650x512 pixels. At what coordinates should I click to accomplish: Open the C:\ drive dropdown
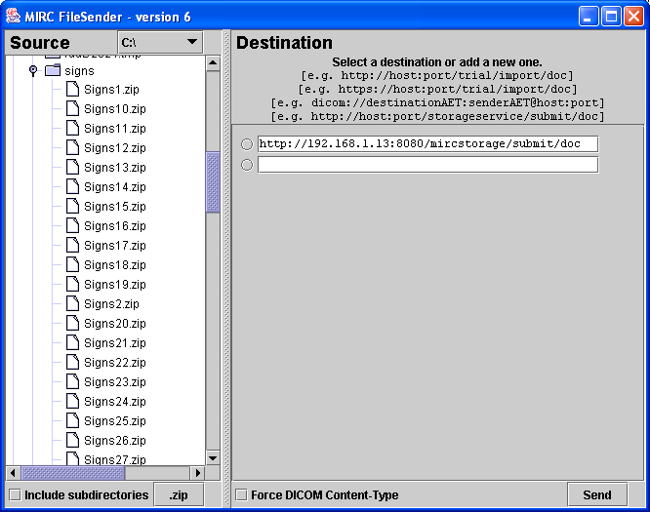160,42
